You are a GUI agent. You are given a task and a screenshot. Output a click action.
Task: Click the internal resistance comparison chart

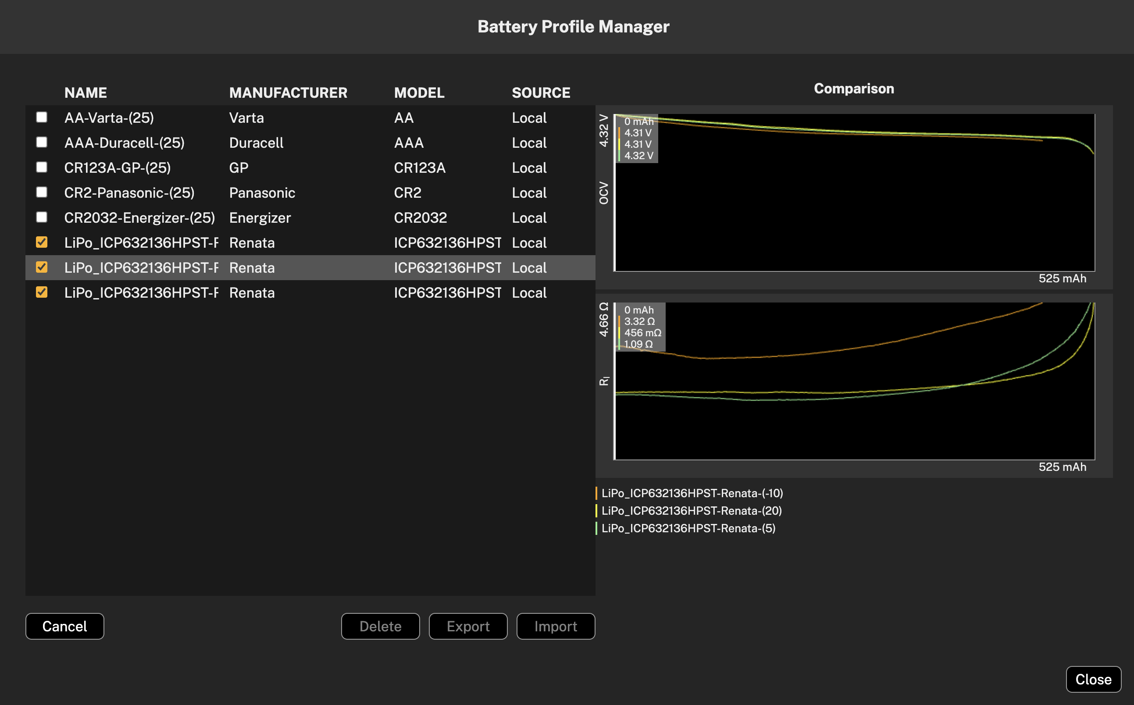(854, 381)
